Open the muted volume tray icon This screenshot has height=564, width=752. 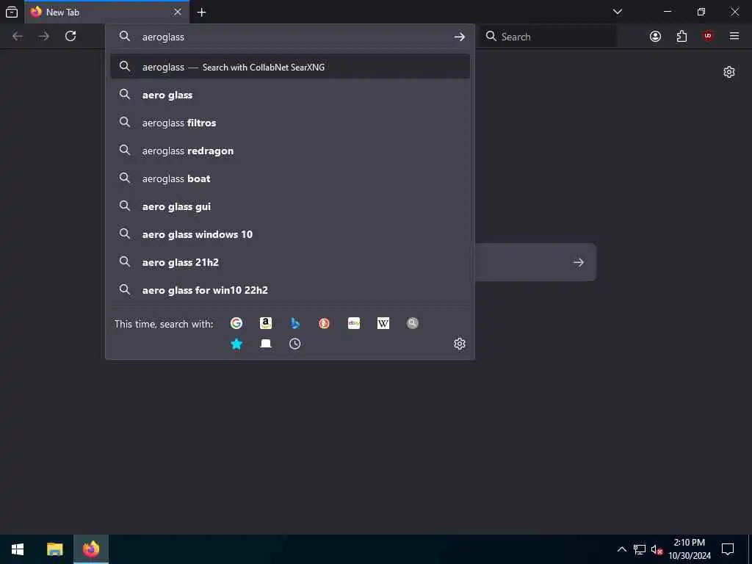[x=657, y=549]
